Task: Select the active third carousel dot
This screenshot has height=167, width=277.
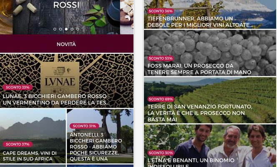Action: coord(66,29)
